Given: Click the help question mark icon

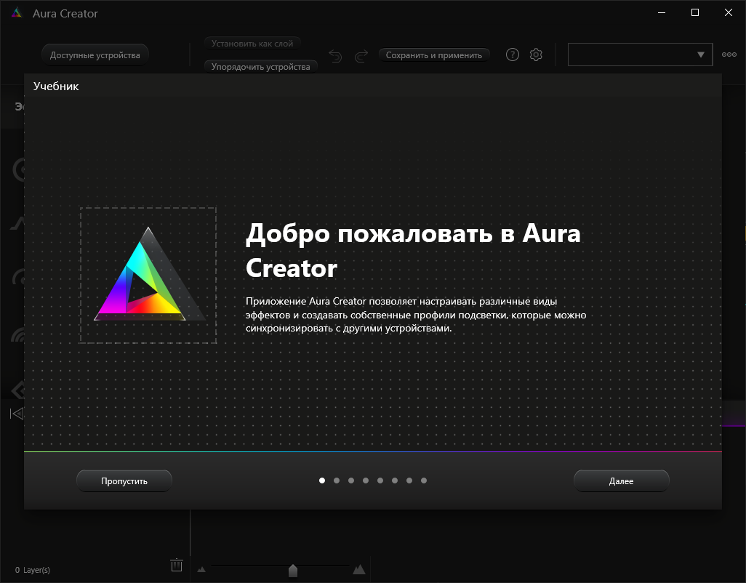Looking at the screenshot, I should coord(512,55).
